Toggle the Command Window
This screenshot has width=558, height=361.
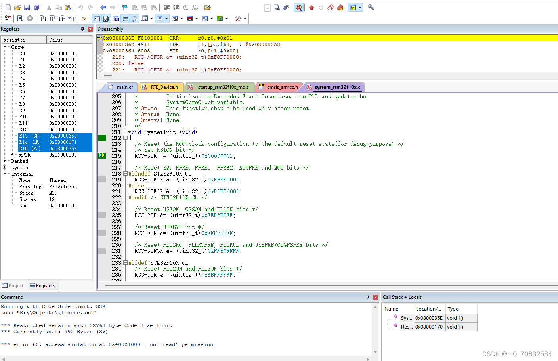point(97,19)
